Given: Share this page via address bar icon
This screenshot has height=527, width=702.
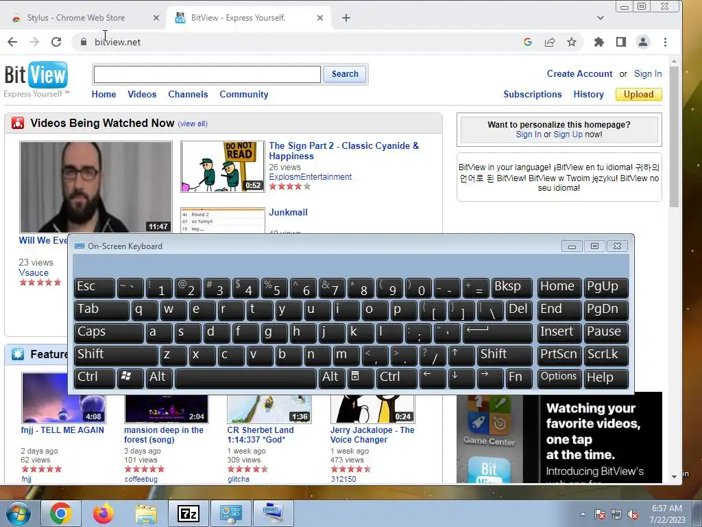Looking at the screenshot, I should 550,42.
